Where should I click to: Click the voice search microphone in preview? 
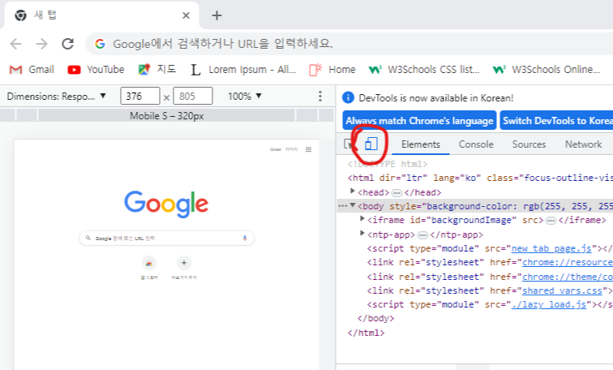click(x=245, y=238)
